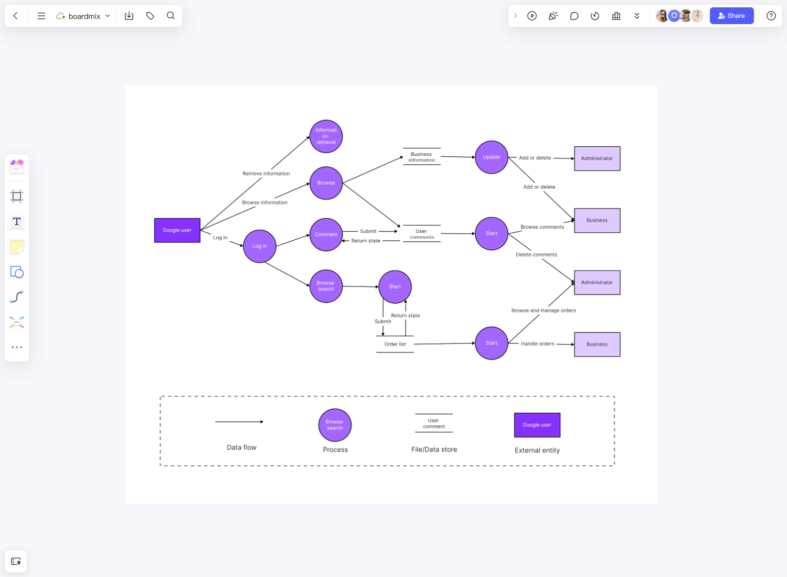Select the text tool
Image resolution: width=787 pixels, height=577 pixels.
(16, 221)
